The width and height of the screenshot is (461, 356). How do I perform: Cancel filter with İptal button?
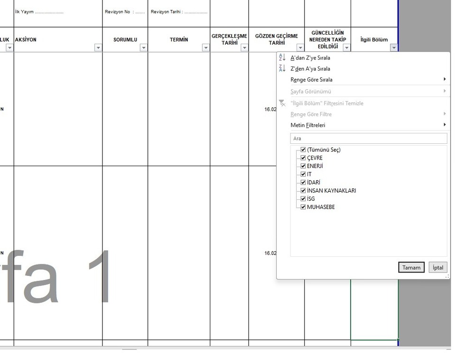[438, 267]
